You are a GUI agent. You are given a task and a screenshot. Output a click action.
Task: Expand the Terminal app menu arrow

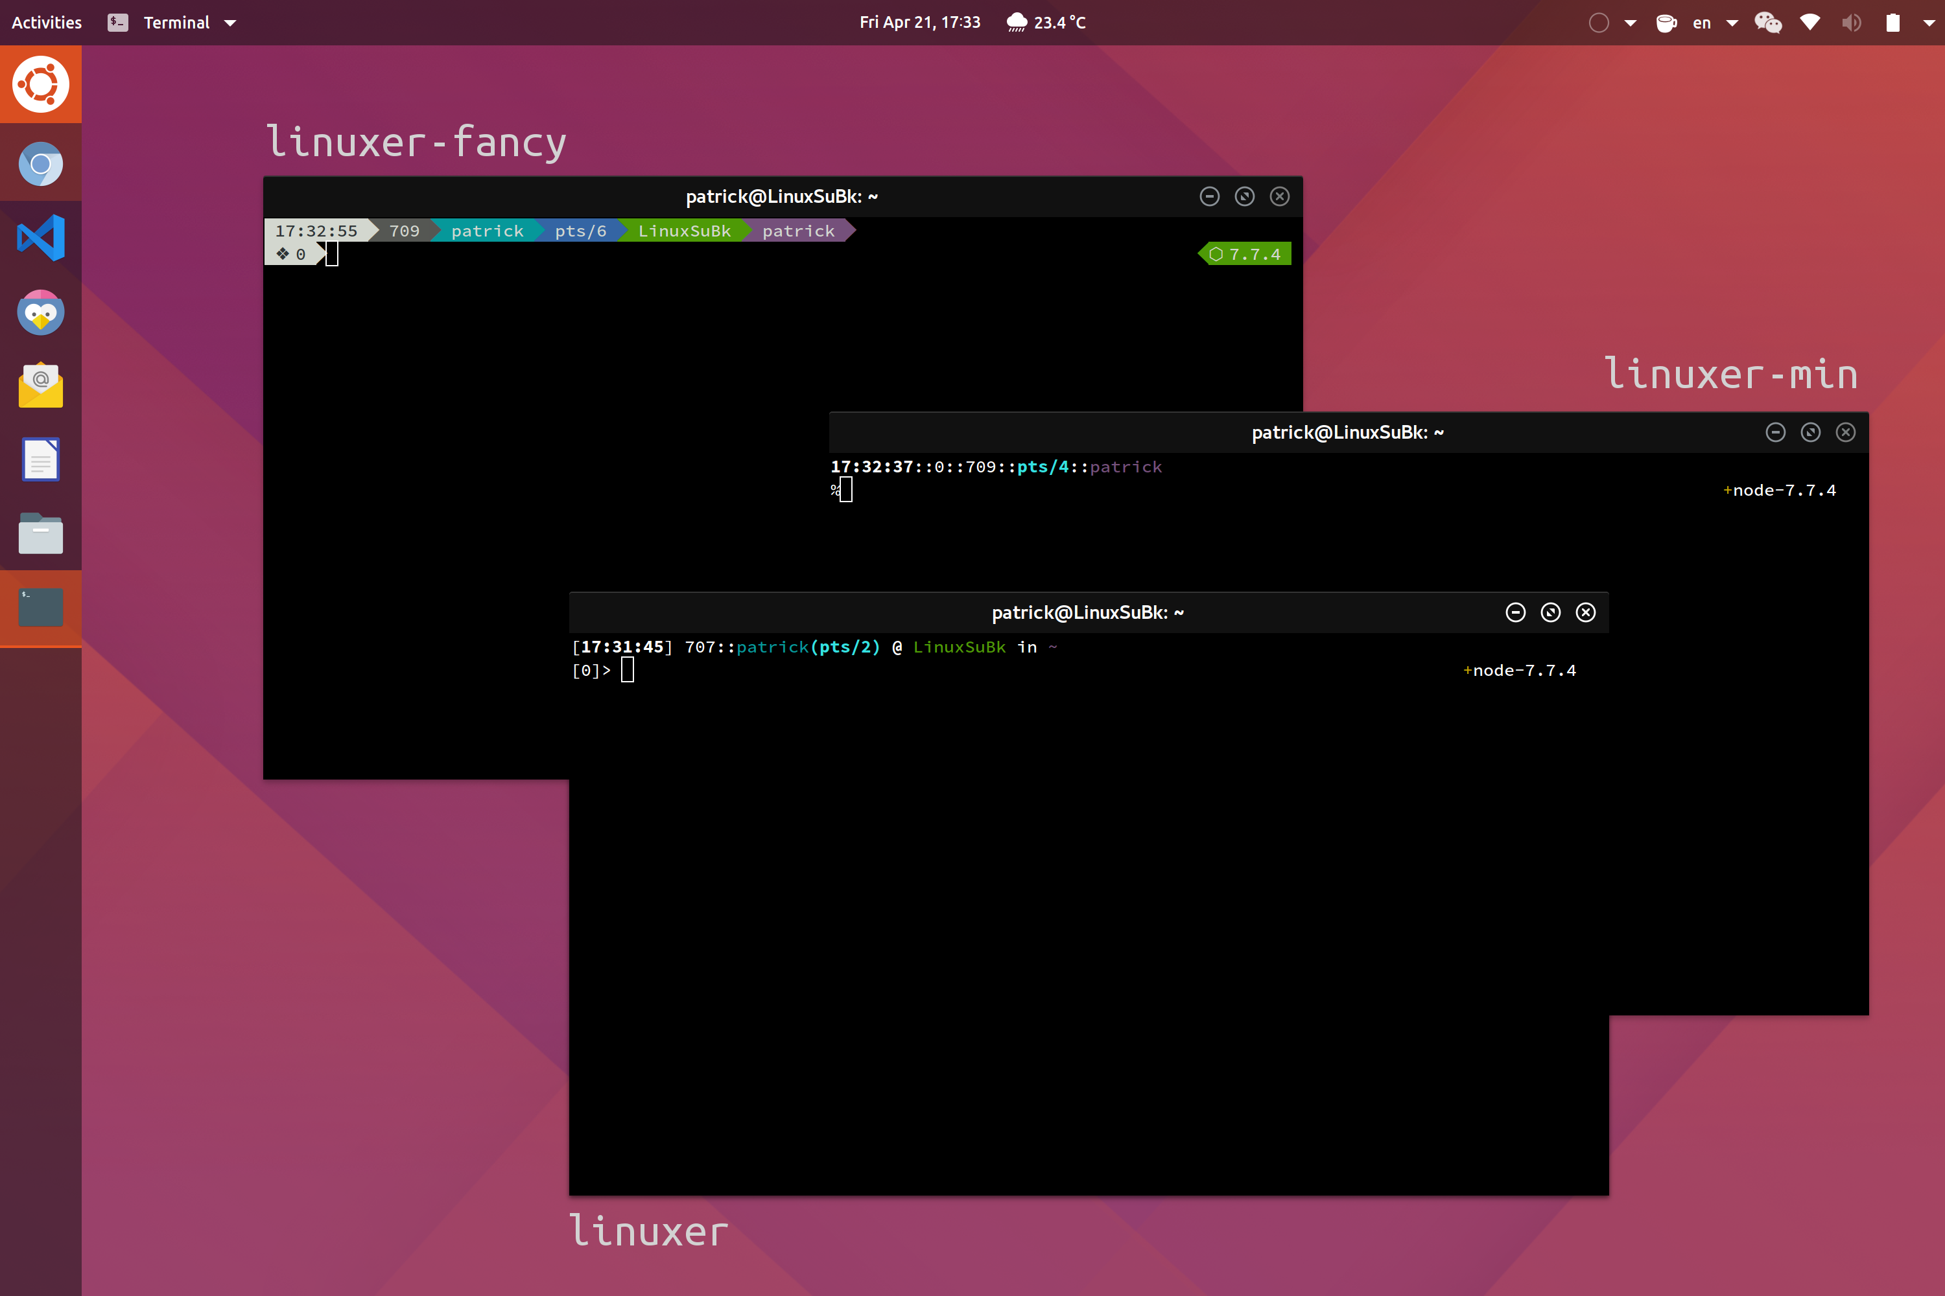pos(231,23)
